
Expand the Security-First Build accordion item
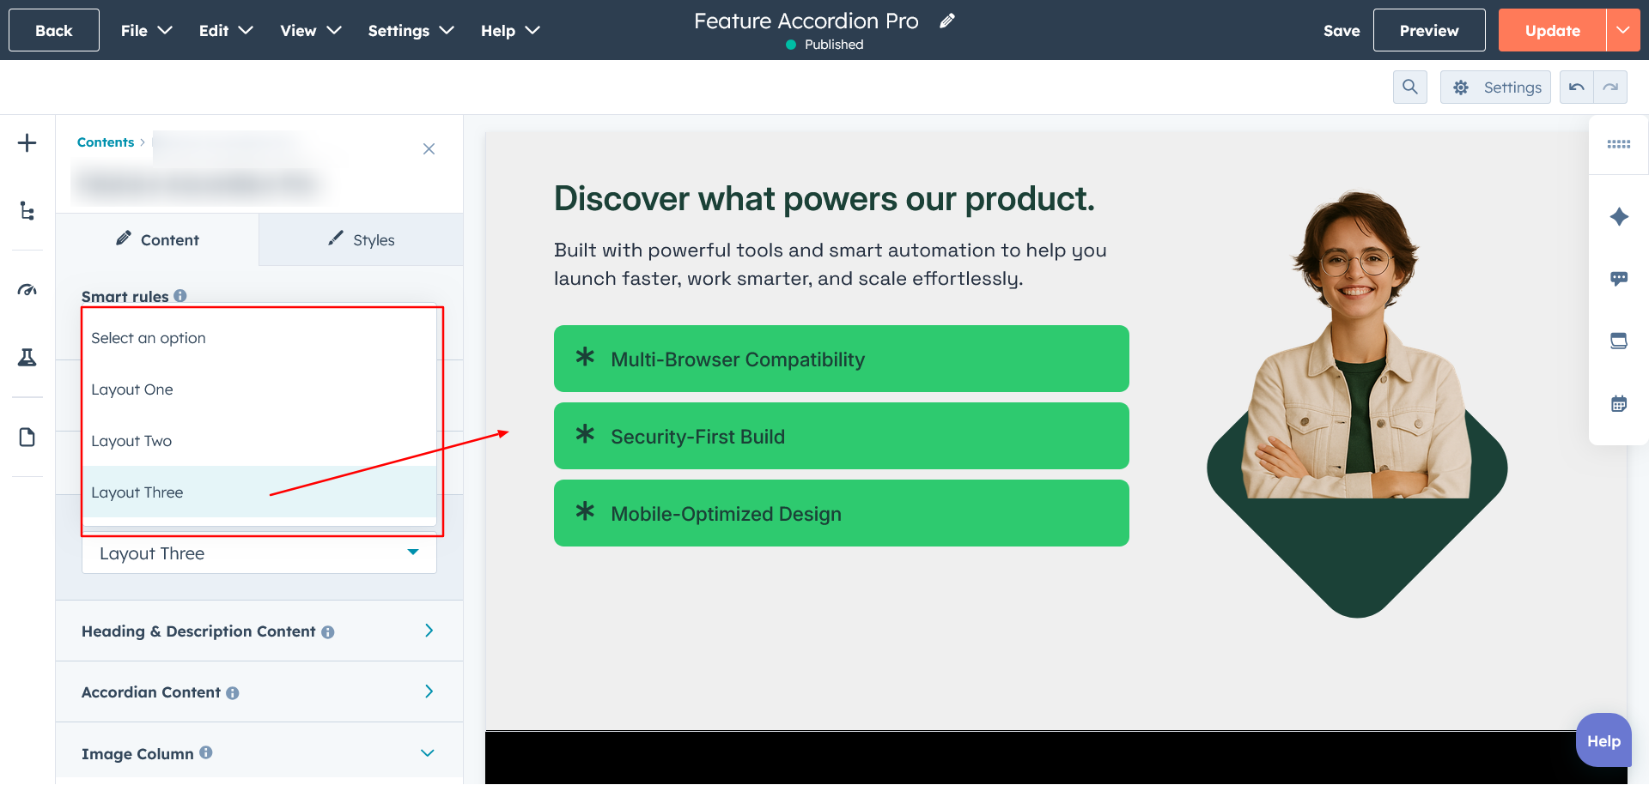[x=841, y=437]
